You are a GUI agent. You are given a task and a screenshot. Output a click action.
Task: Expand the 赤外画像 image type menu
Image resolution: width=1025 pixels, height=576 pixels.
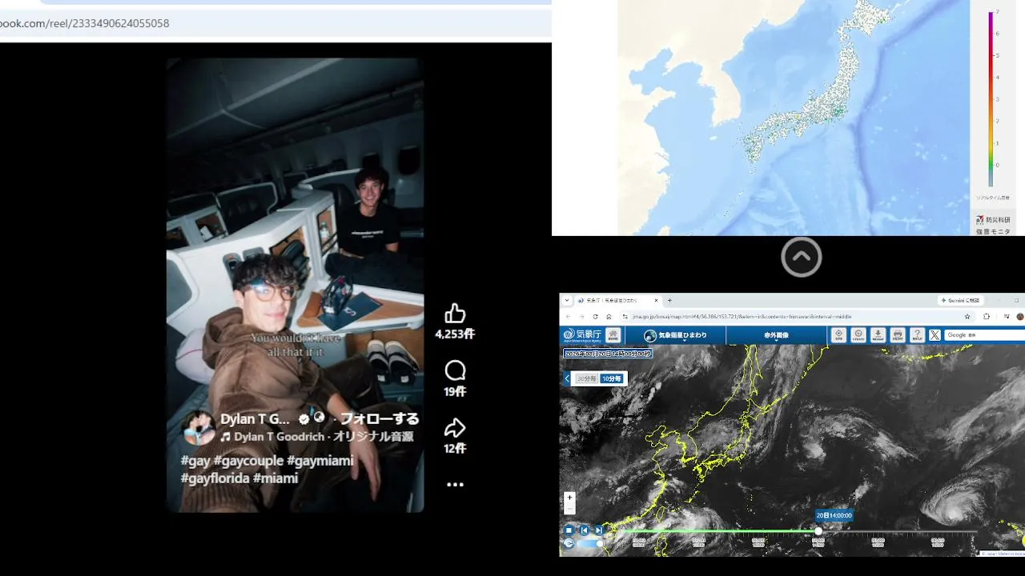click(x=776, y=335)
